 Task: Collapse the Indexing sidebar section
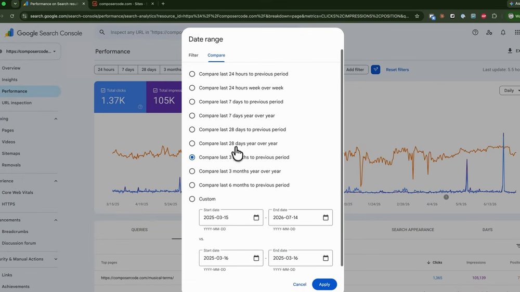[56, 118]
